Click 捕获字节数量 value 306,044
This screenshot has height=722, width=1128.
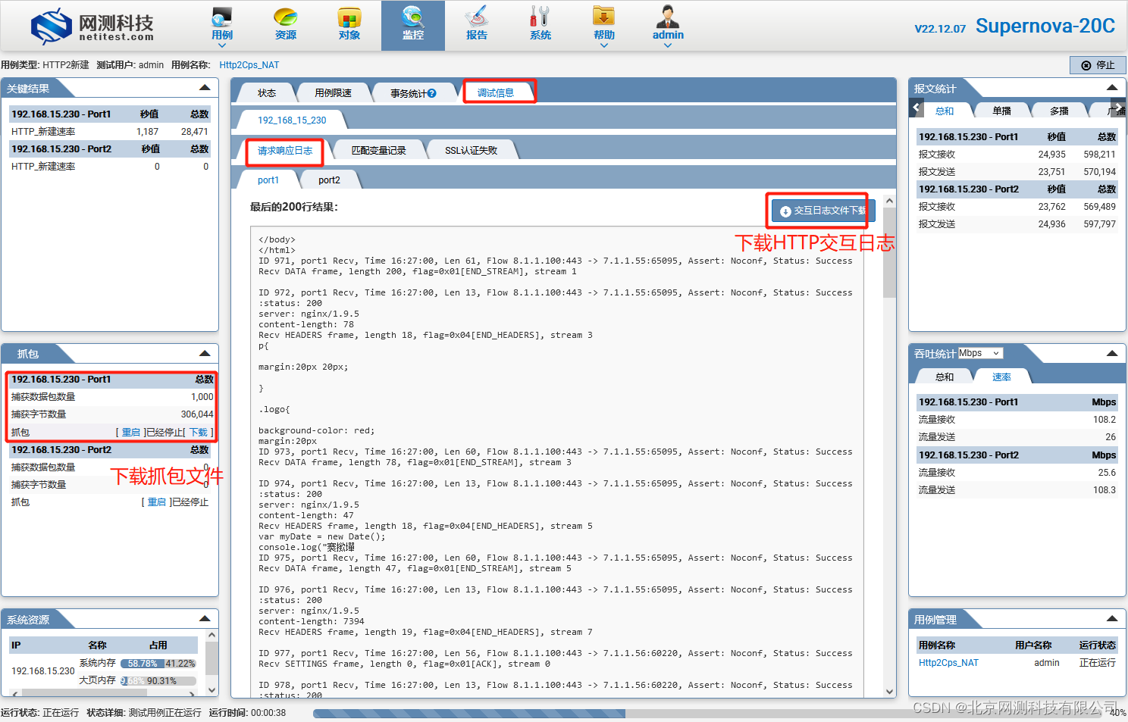click(197, 414)
